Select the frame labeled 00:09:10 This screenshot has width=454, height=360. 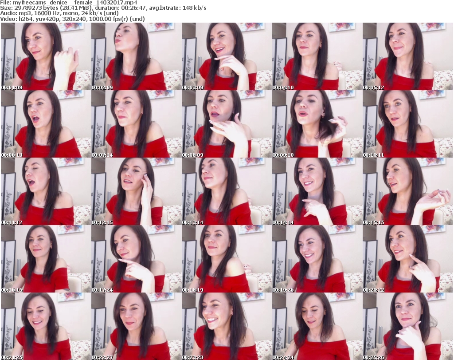point(317,124)
